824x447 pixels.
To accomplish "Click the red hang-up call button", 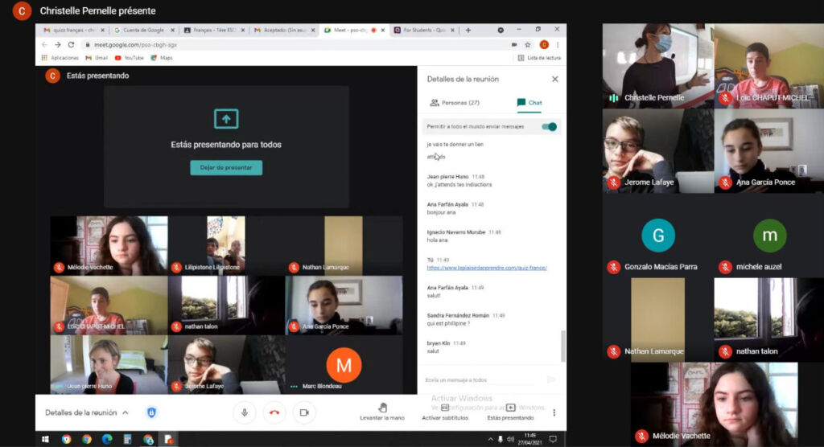I will point(274,412).
